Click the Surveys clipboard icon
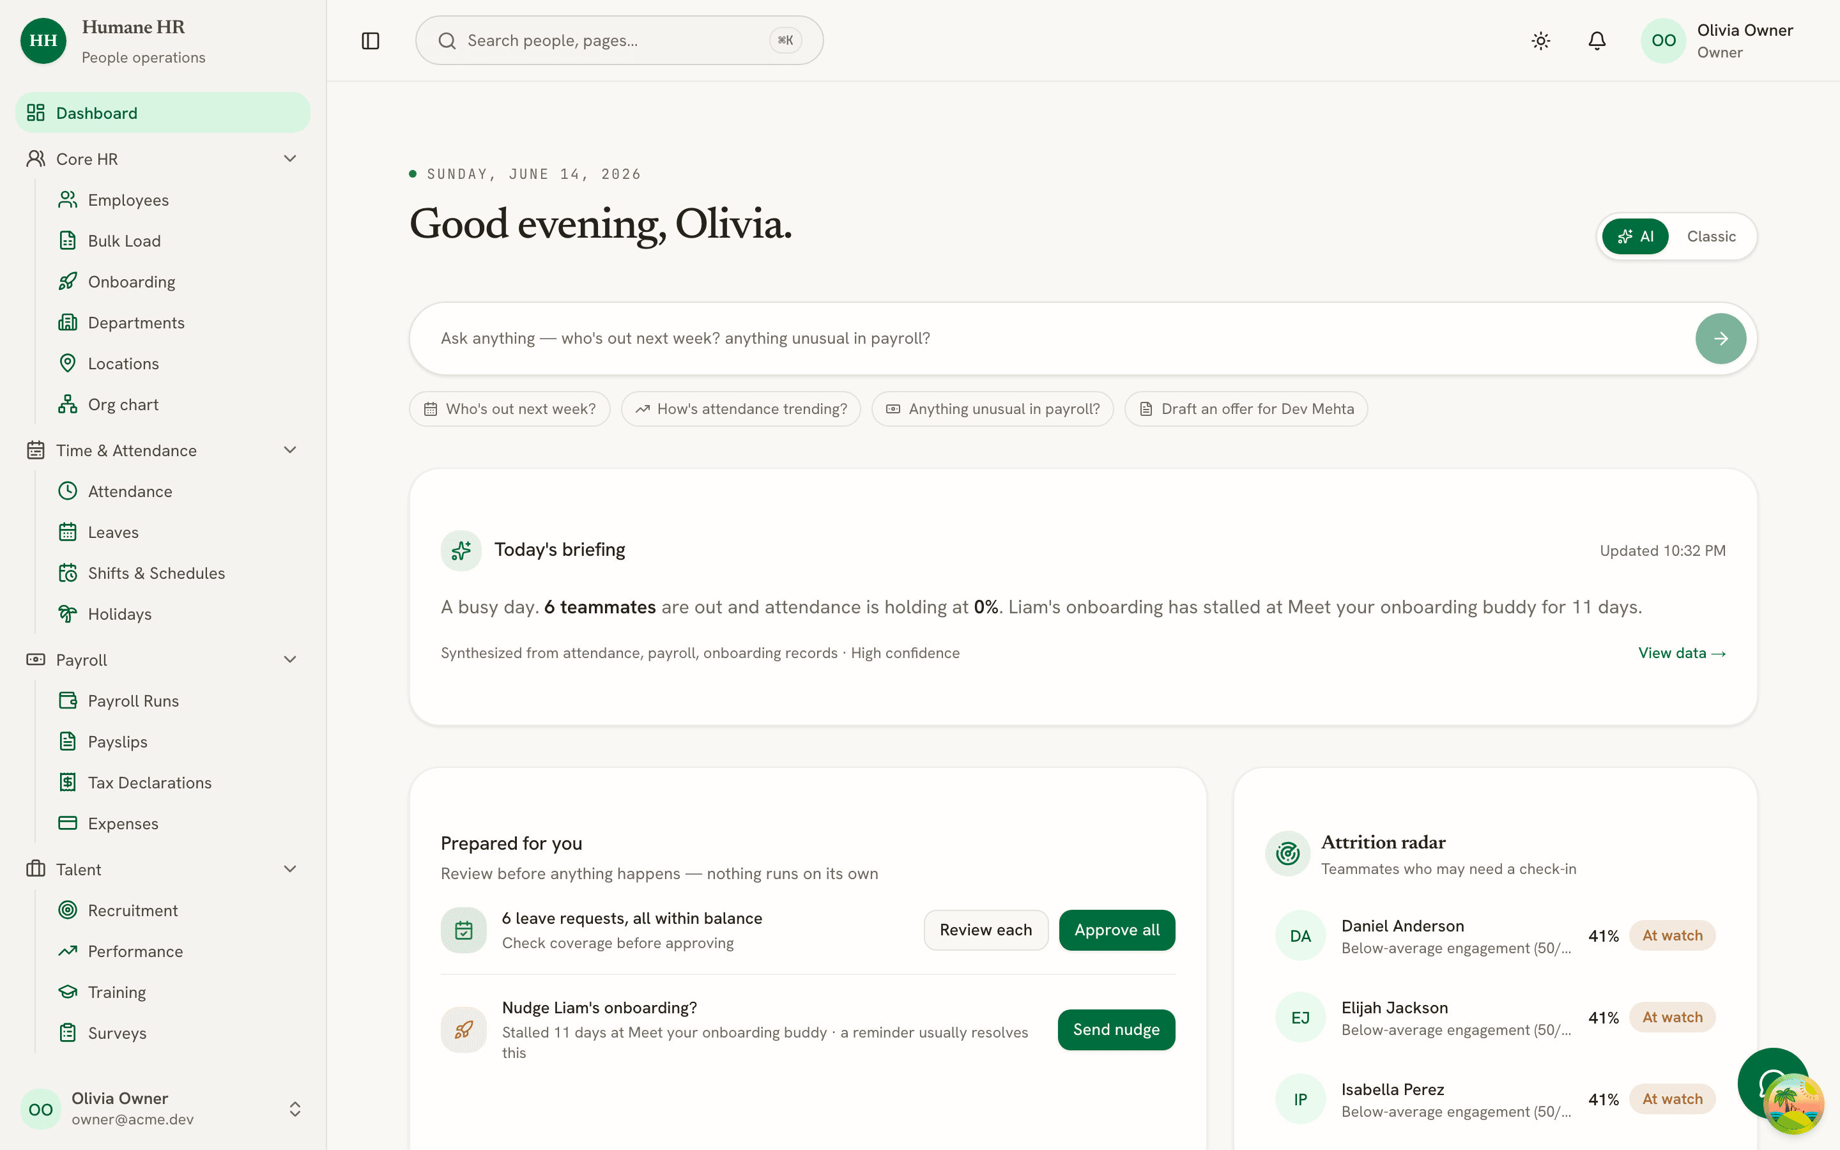The width and height of the screenshot is (1840, 1150). click(68, 1032)
